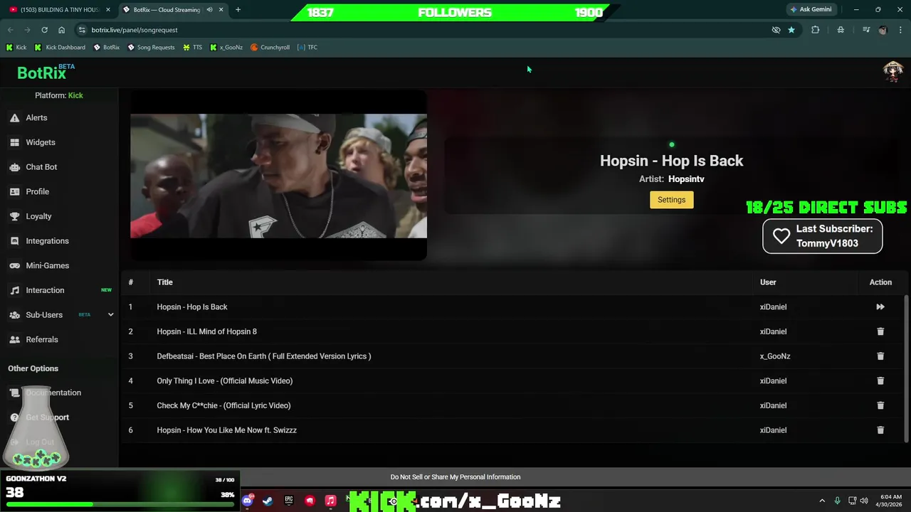This screenshot has height=512, width=911.
Task: Open the Kick Dashboard bookmark
Action: 60,48
